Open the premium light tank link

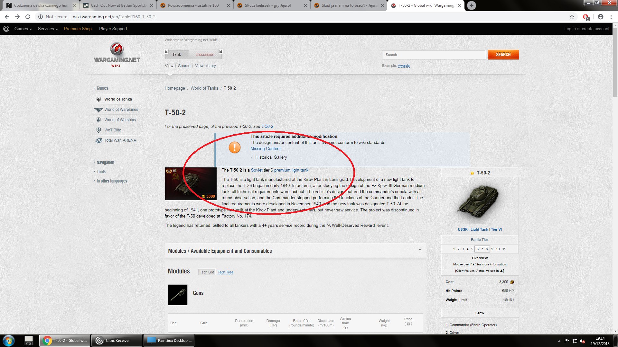click(291, 170)
